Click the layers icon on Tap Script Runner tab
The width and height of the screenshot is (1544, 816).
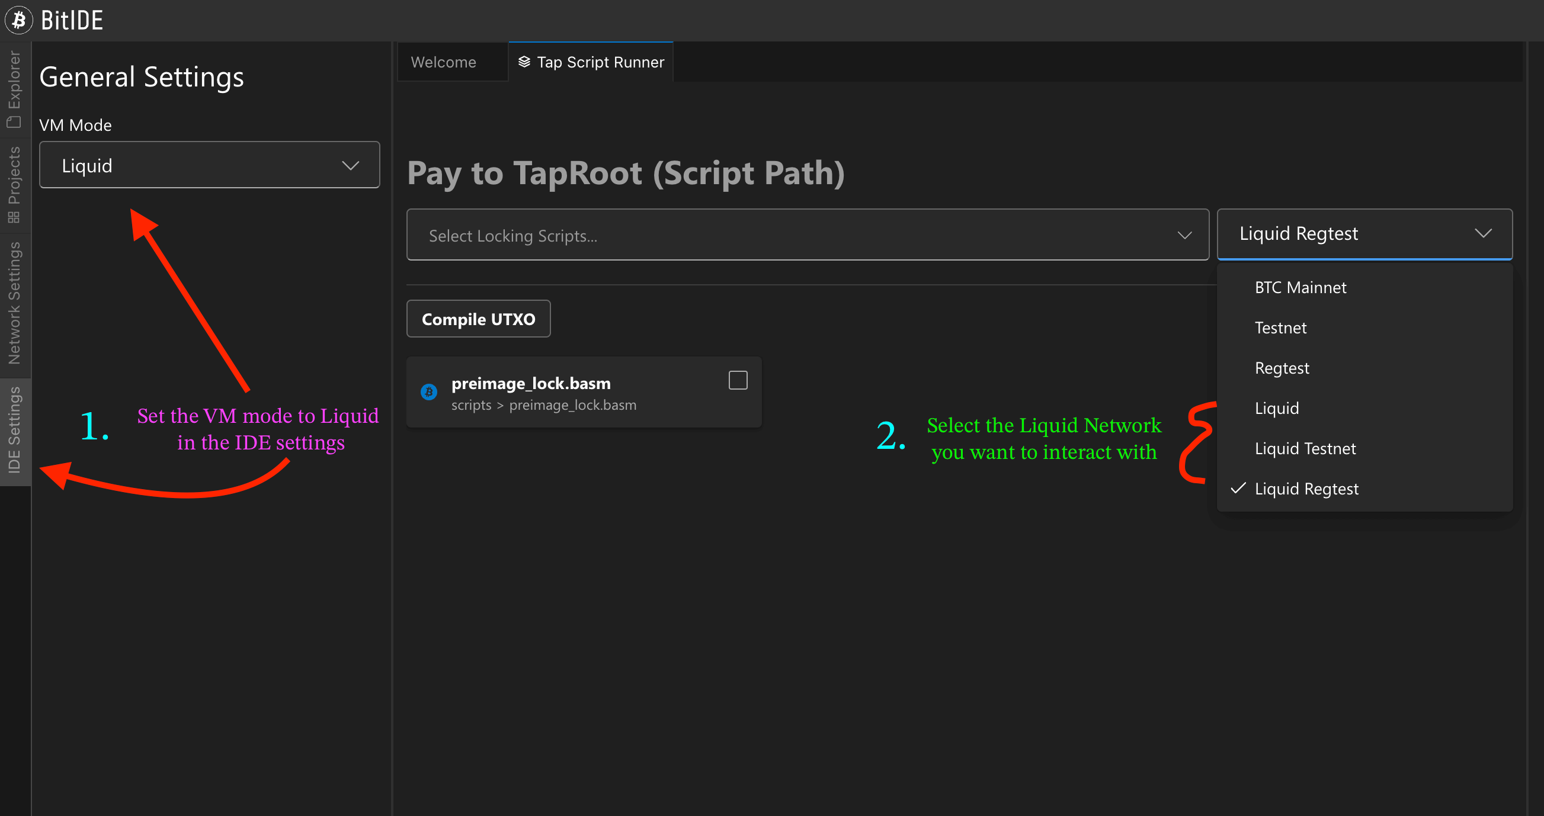[x=524, y=62]
